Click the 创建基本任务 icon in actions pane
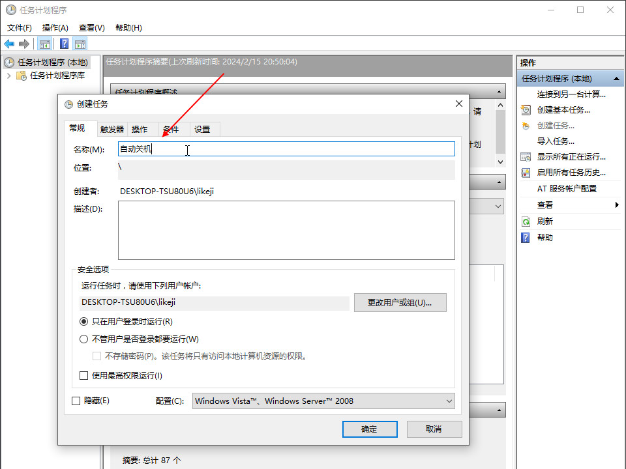The image size is (626, 469). click(x=526, y=110)
